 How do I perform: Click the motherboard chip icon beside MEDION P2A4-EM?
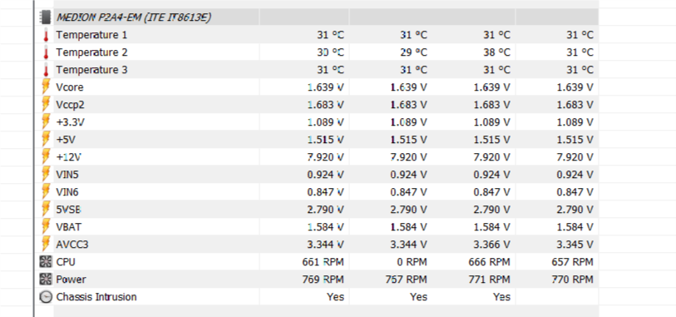pyautogui.click(x=45, y=17)
